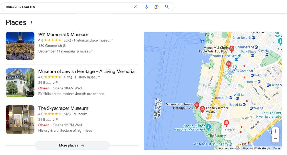Click the blue magnifier search icon
The image size is (287, 155).
tap(167, 7)
